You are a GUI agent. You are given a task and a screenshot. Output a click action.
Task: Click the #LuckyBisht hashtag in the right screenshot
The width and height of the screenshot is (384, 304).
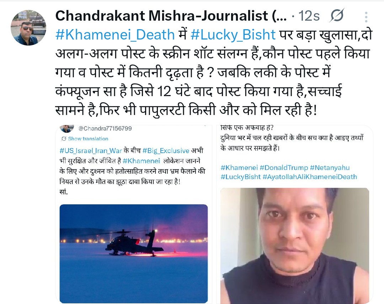click(x=240, y=177)
